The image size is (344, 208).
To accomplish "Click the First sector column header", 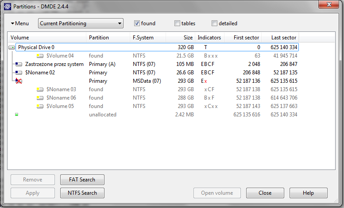I will [x=243, y=38].
